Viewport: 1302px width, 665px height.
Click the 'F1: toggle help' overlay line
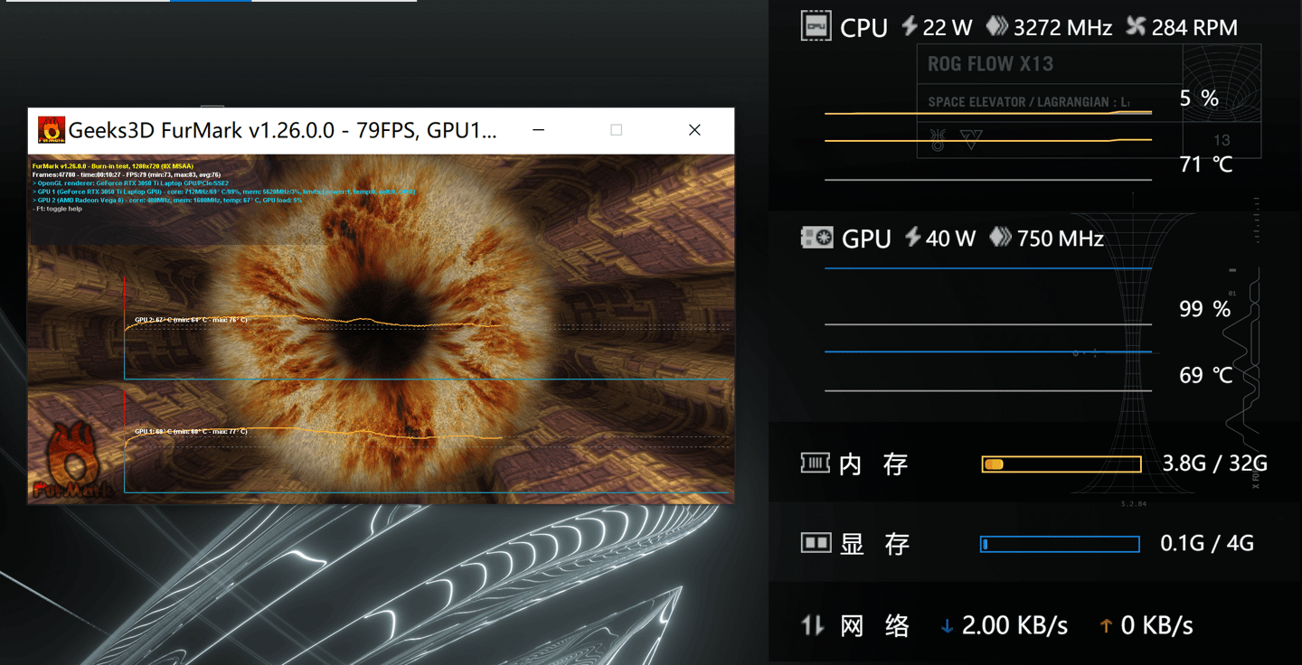pyautogui.click(x=58, y=209)
